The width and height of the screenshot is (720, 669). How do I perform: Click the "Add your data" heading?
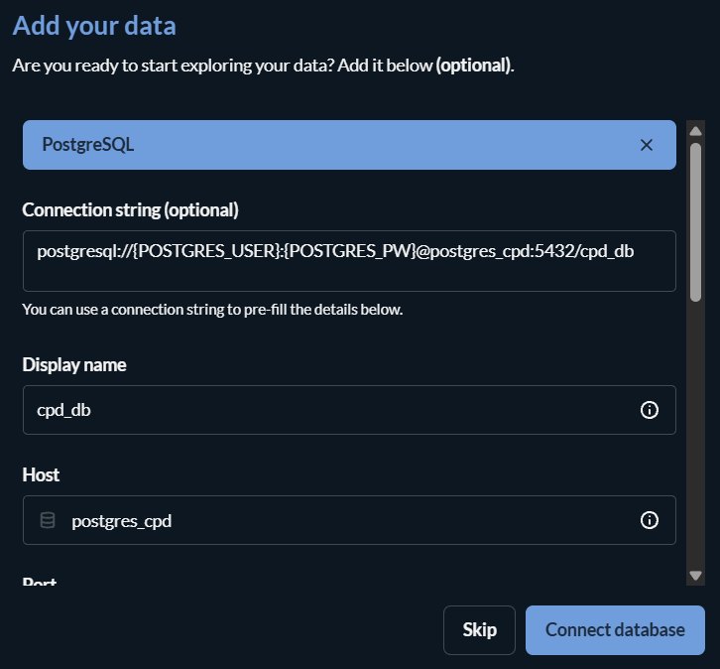(94, 26)
